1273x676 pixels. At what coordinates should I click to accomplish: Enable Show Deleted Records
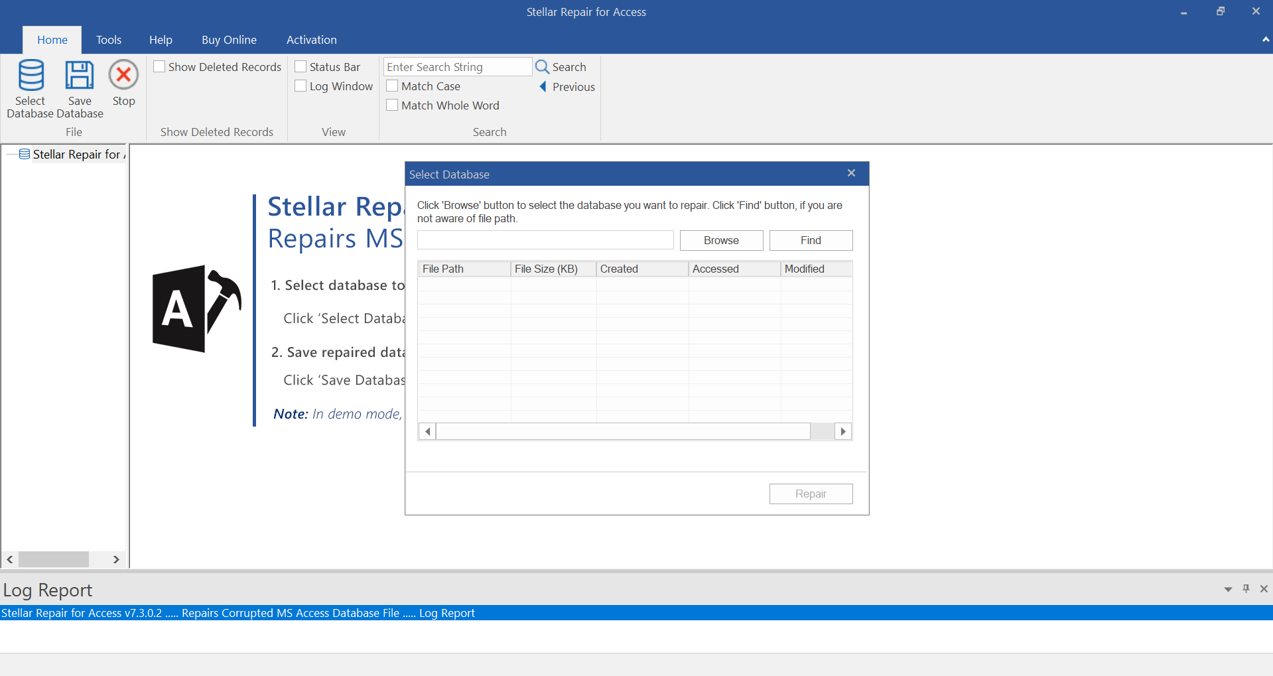coord(159,66)
